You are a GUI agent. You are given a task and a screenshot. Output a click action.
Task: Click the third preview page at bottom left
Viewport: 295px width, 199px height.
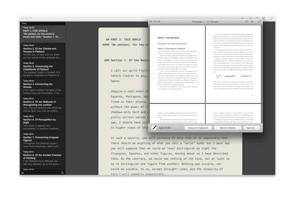click(177, 114)
